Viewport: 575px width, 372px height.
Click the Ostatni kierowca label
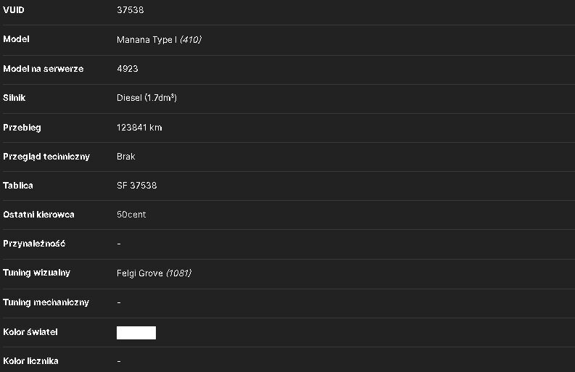[38, 215]
